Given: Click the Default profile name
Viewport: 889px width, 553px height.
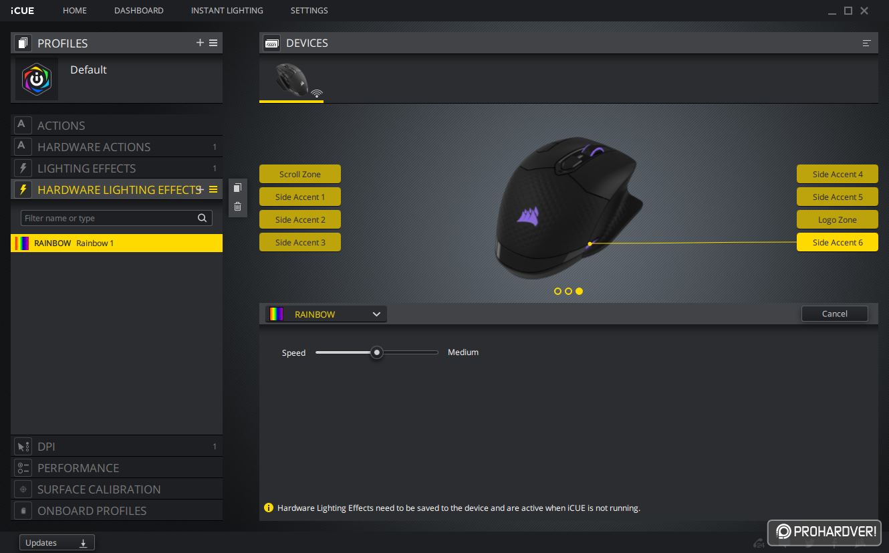Looking at the screenshot, I should pos(88,70).
